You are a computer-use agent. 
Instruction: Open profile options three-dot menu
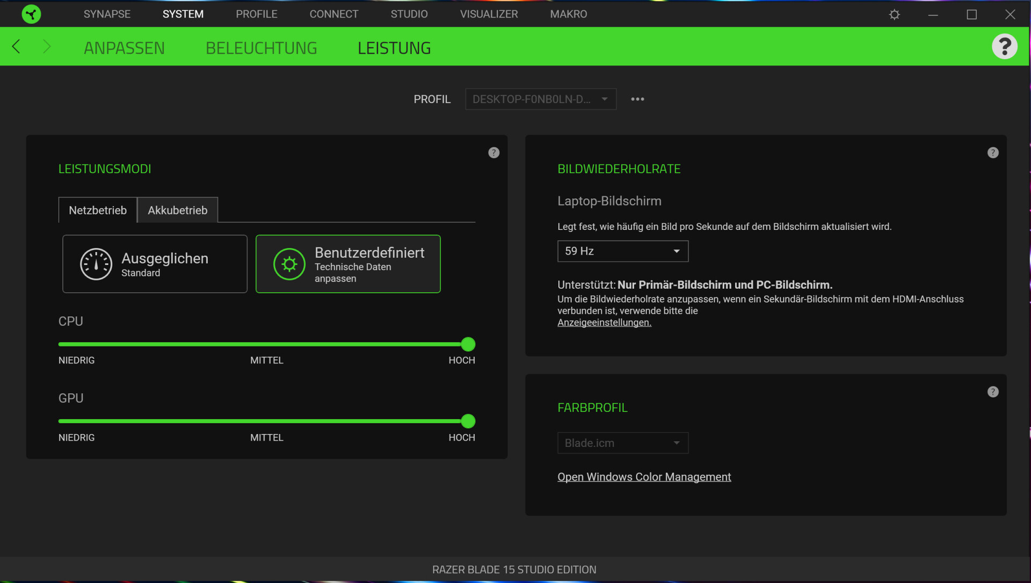(637, 99)
